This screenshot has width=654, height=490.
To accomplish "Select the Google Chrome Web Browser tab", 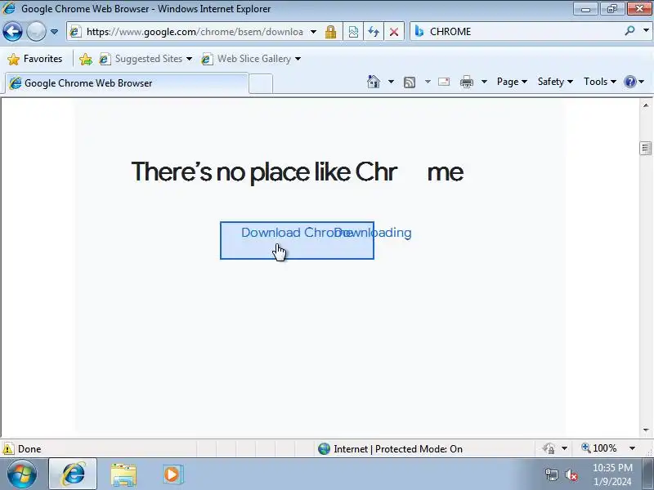I will pyautogui.click(x=127, y=83).
